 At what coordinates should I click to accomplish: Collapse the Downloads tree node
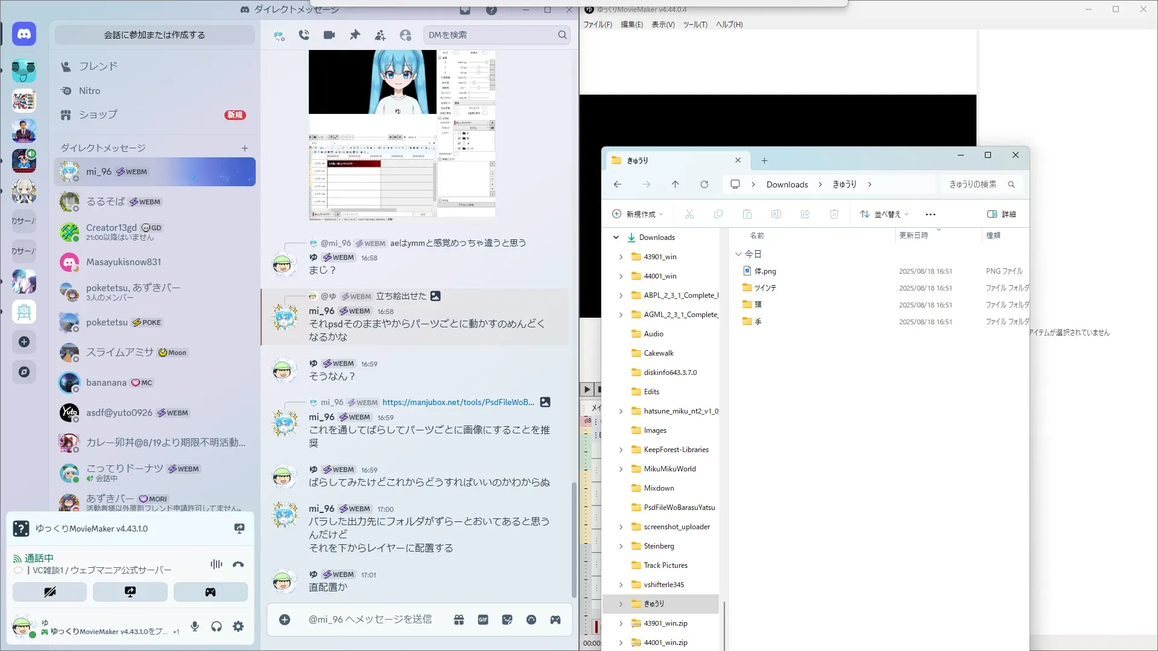(x=616, y=237)
